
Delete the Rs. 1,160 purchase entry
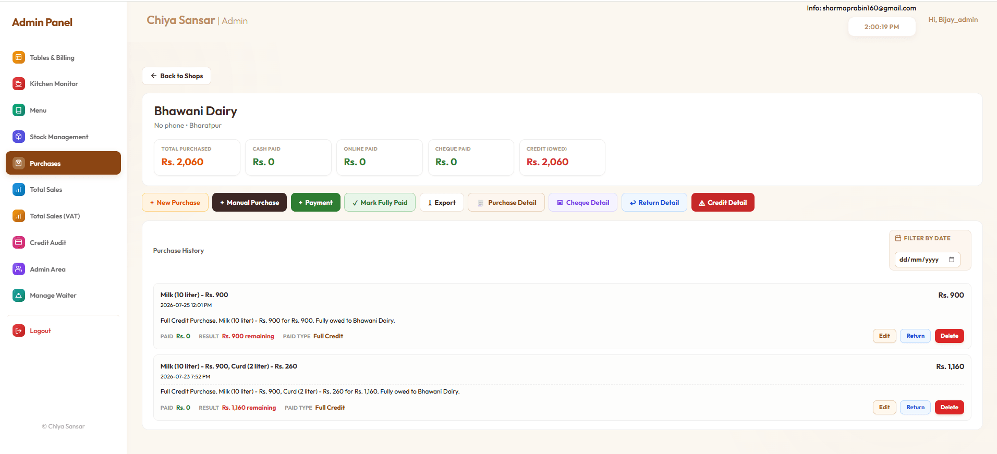tap(949, 408)
